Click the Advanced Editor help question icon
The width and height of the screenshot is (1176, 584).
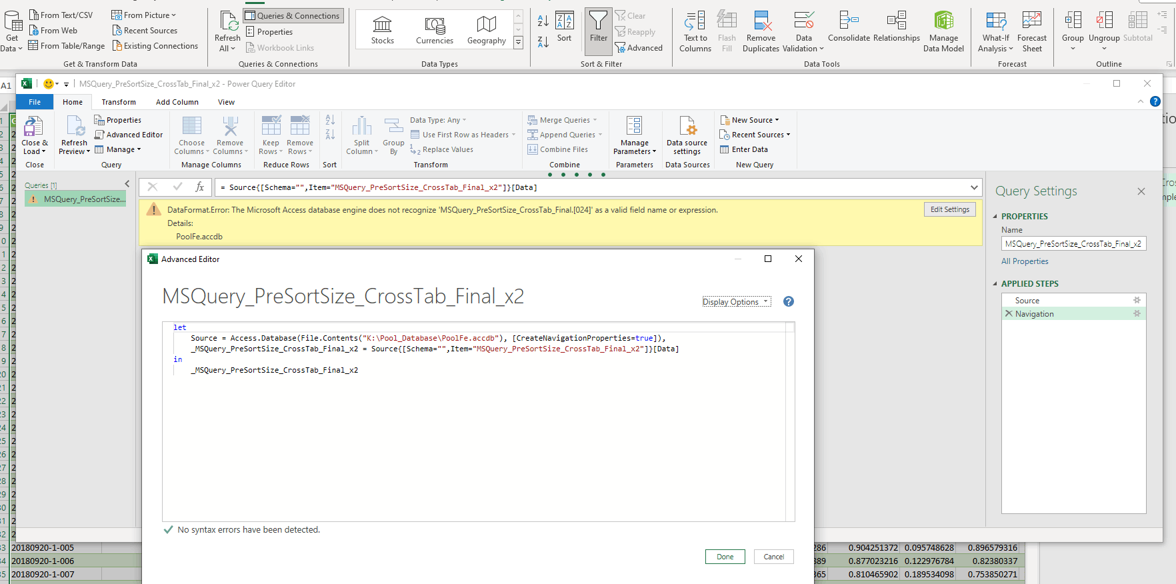coord(789,301)
